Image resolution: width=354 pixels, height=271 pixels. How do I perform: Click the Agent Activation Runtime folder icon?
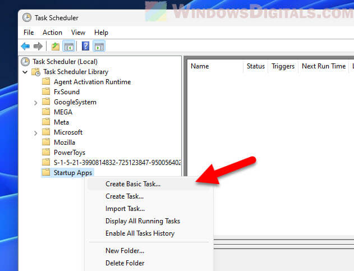click(x=46, y=81)
